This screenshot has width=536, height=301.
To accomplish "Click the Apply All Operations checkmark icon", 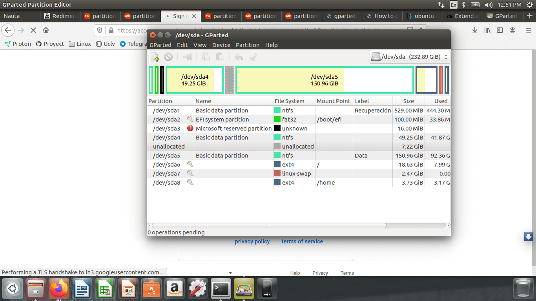I will (253, 56).
